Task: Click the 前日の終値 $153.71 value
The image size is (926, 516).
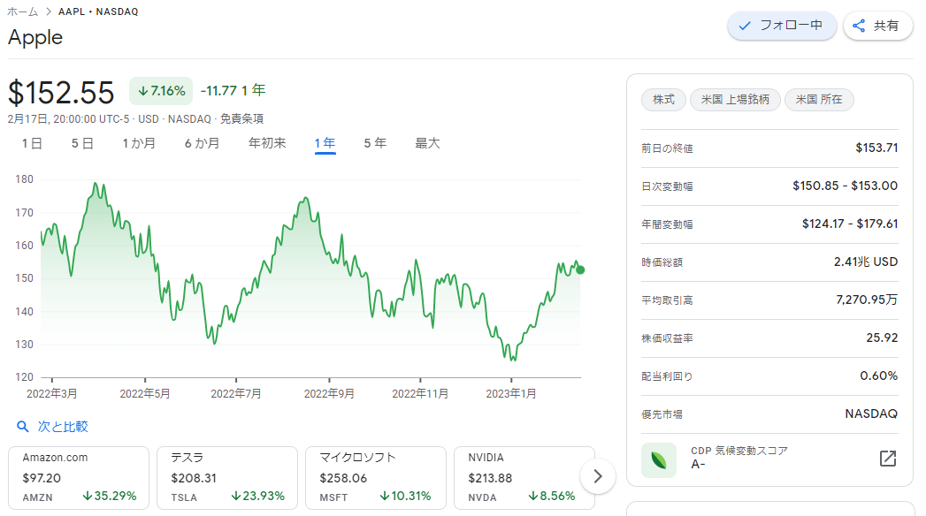Action: click(876, 148)
